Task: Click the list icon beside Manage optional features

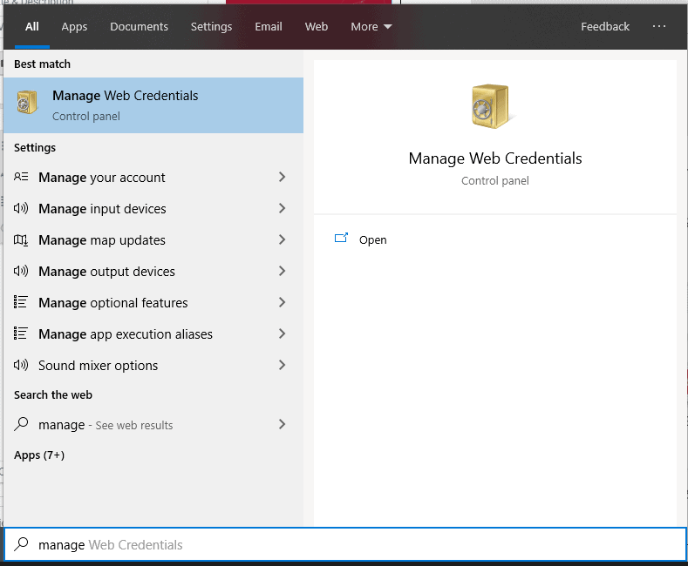Action: click(22, 303)
